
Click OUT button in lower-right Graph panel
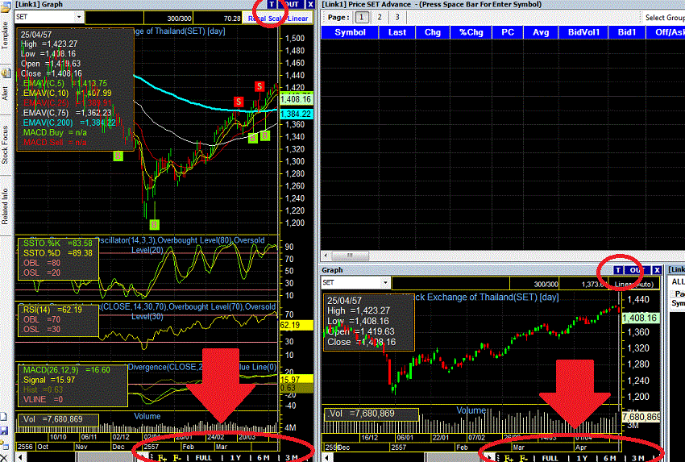pos(637,270)
